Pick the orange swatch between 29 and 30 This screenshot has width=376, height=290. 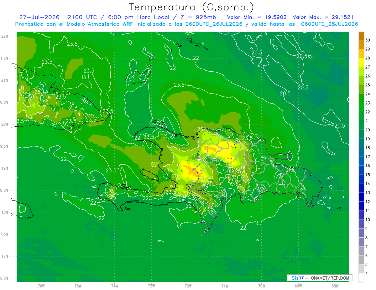tap(361, 45)
